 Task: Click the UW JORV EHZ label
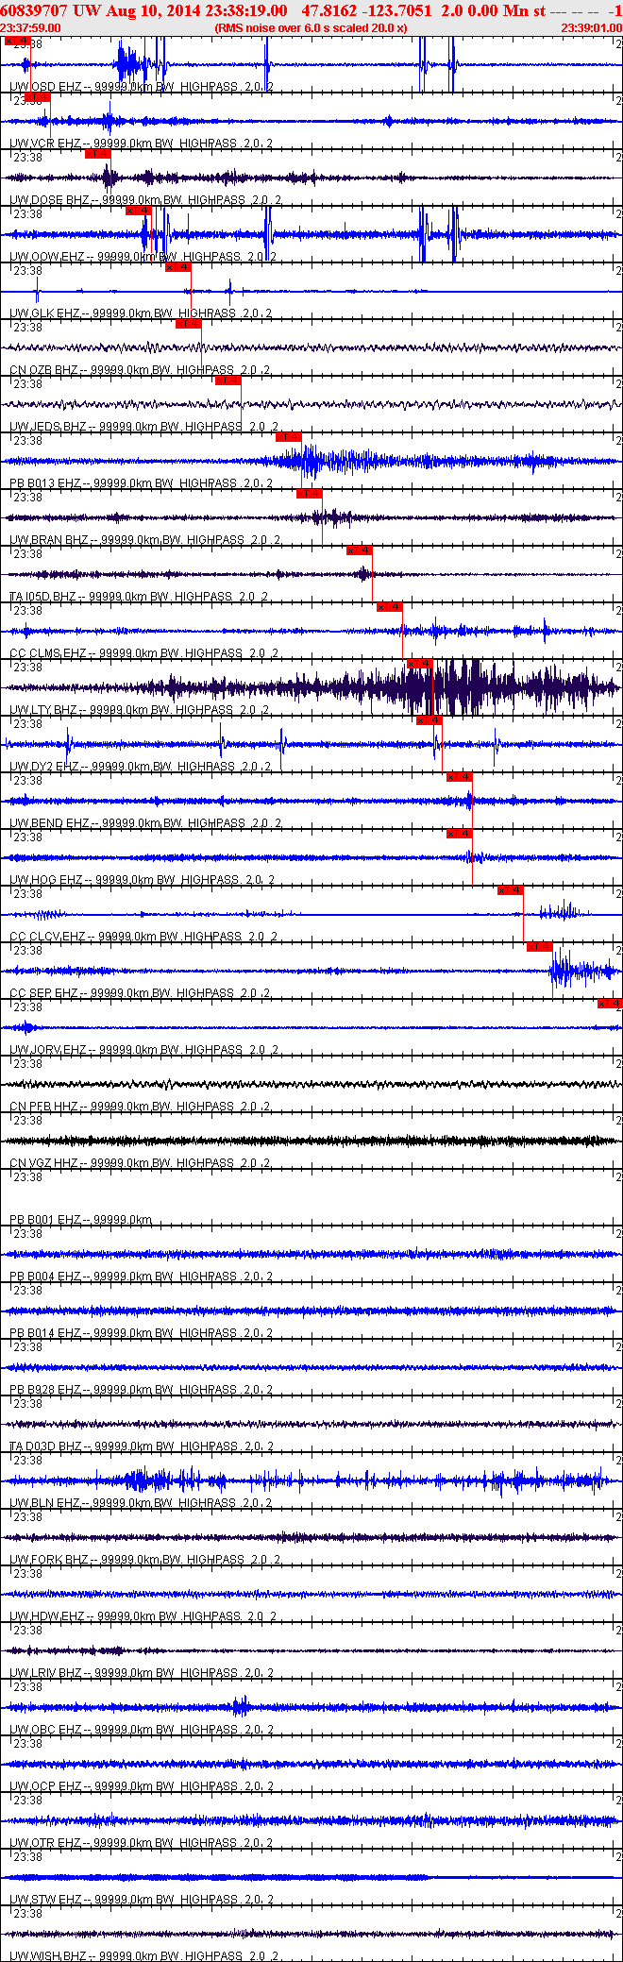pos(48,1050)
